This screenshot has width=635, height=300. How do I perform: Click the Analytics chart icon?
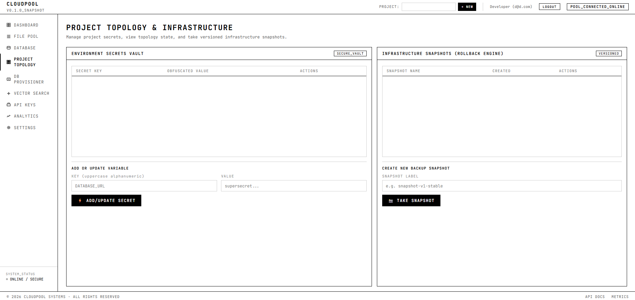tap(9, 116)
